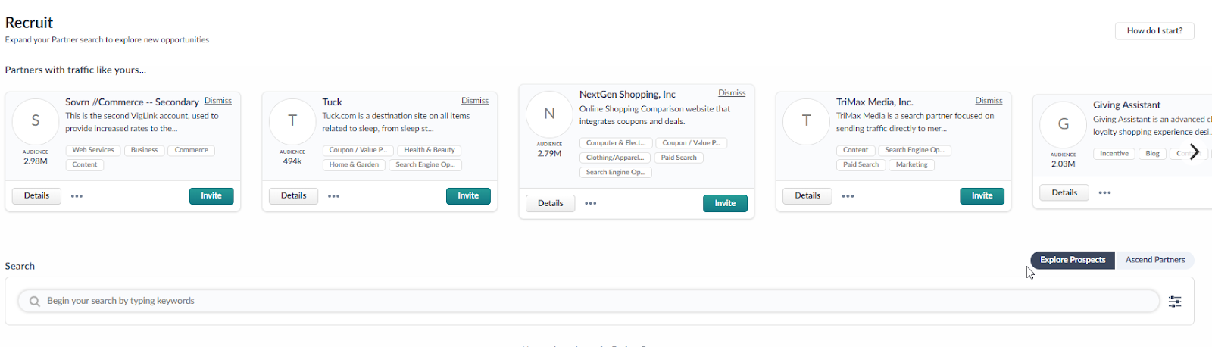Dismiss the Tuck suggestion

point(475,101)
